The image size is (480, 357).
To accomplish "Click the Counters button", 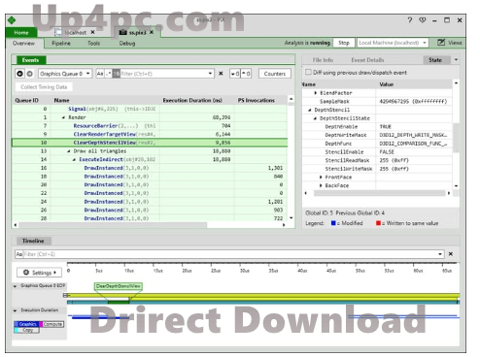I will click(x=275, y=74).
